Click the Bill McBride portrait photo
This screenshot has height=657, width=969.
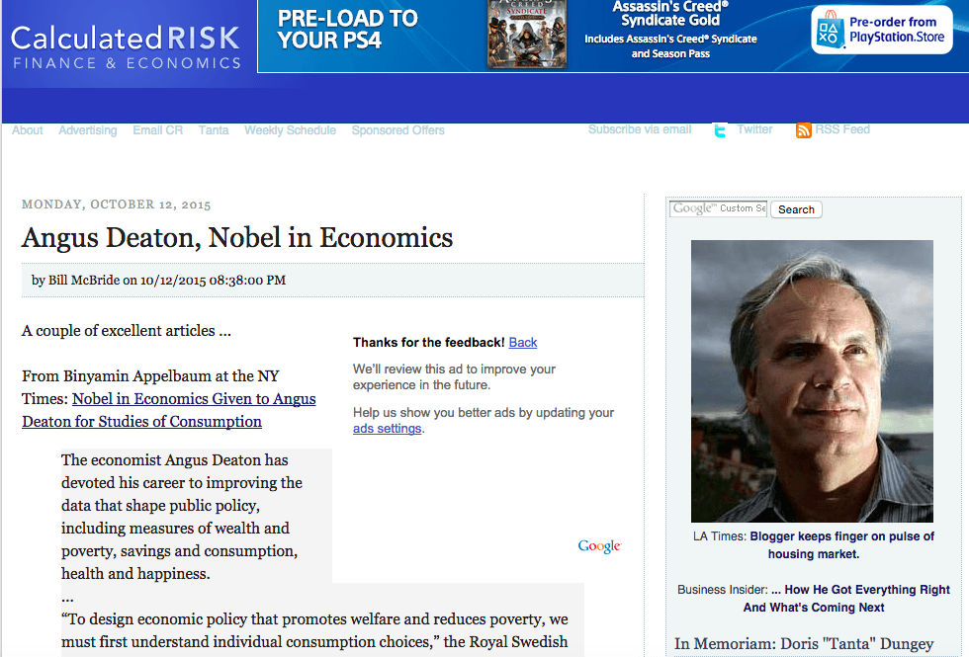(x=812, y=381)
